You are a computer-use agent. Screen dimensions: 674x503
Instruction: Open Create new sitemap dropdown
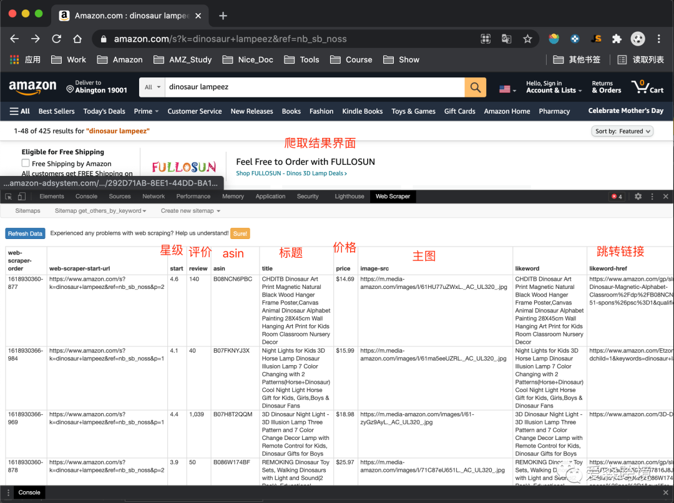pos(190,211)
